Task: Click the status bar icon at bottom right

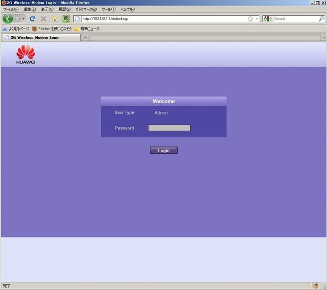Action: [316, 286]
